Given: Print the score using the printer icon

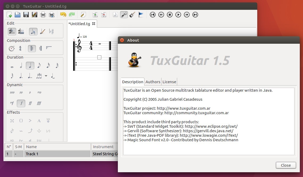Looking at the screenshot, I should [43, 15].
